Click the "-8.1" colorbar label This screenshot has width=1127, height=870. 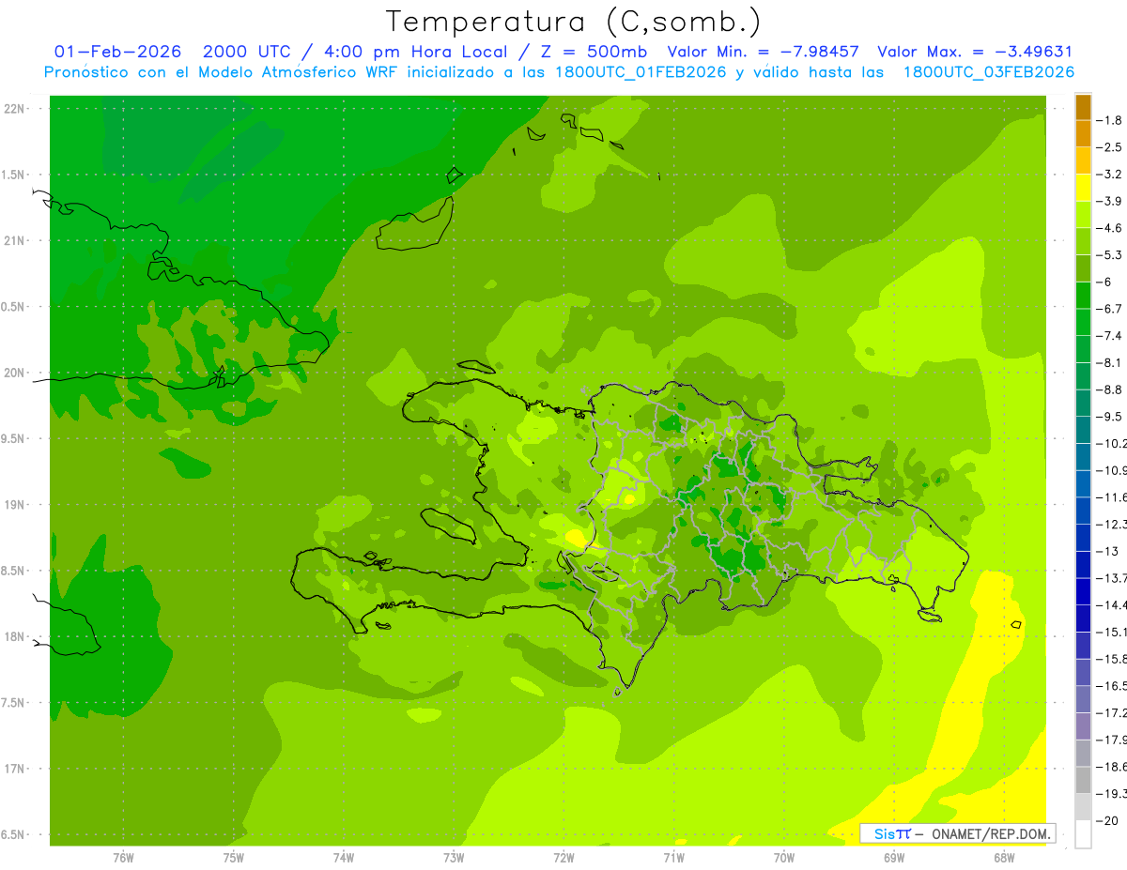[x=1110, y=363]
